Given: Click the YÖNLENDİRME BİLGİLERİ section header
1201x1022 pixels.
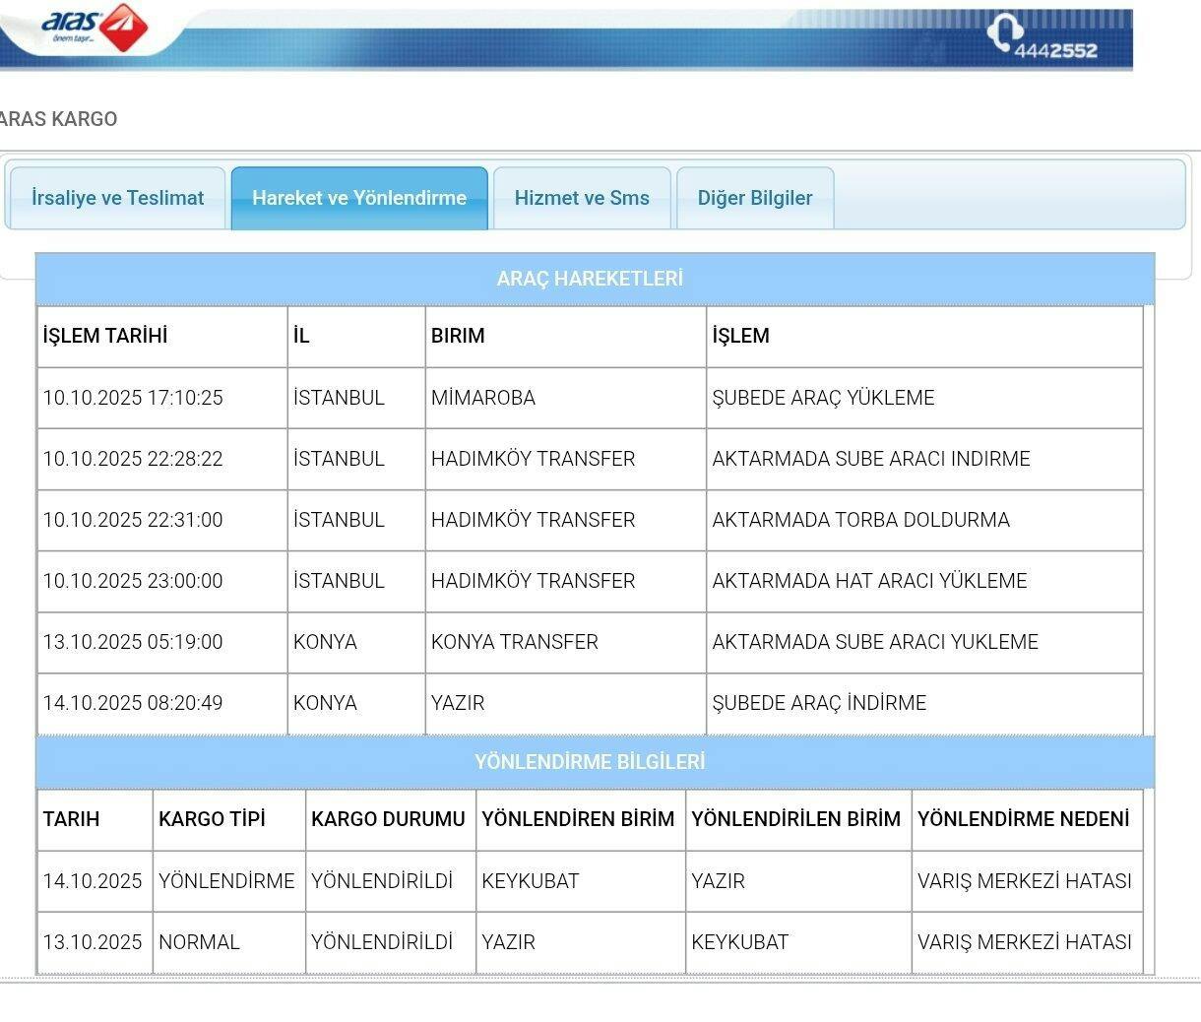Looking at the screenshot, I should [590, 762].
